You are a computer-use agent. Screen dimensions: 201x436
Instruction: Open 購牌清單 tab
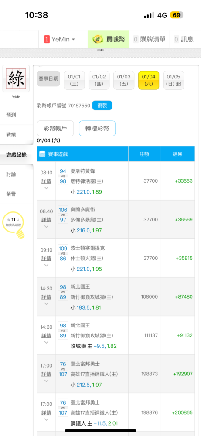coord(150,39)
